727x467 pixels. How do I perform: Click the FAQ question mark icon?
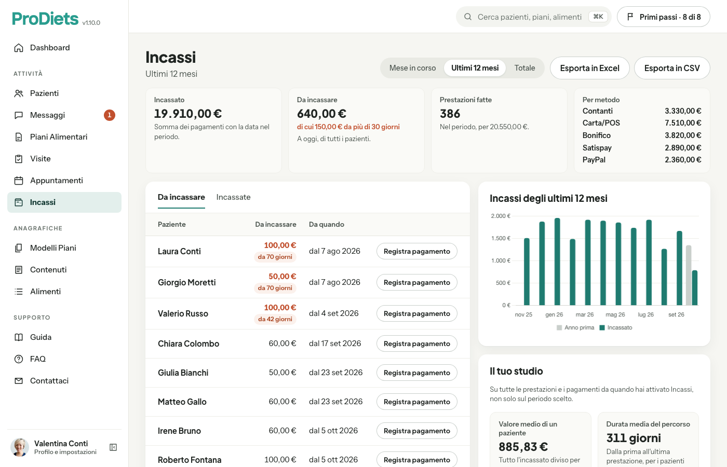pyautogui.click(x=19, y=359)
